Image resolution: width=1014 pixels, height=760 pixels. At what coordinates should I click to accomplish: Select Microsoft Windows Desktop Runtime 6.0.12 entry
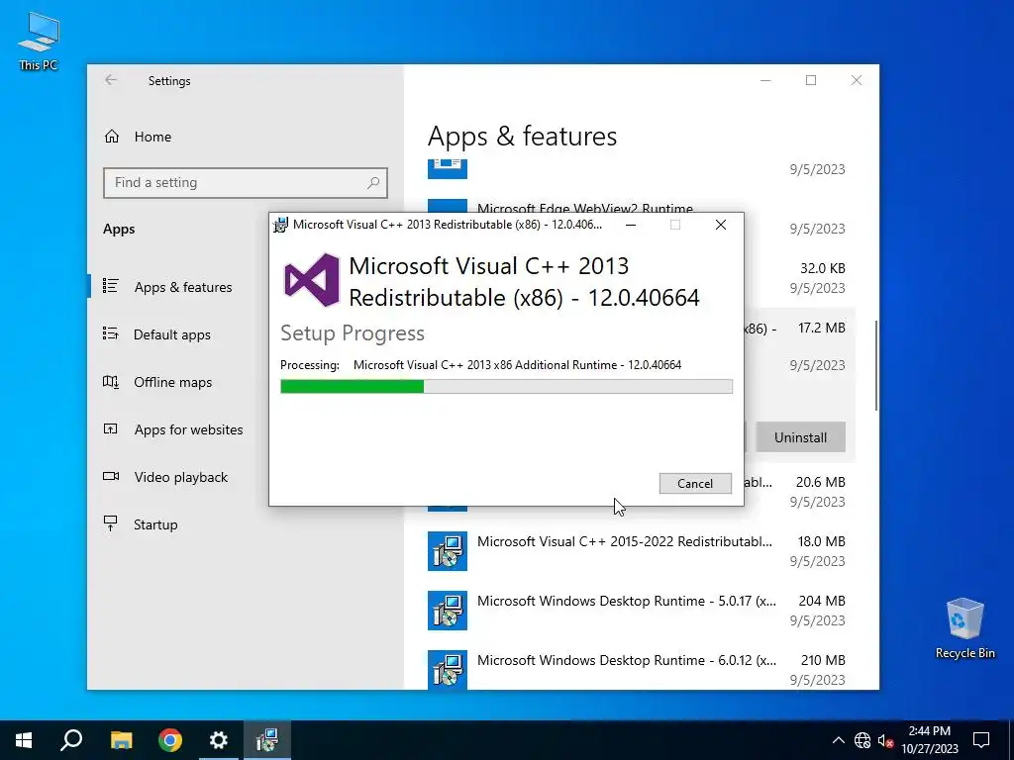[x=637, y=670]
